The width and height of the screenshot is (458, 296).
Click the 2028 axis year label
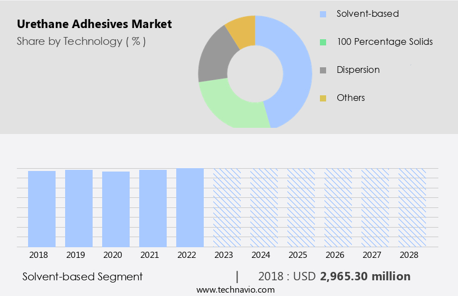(x=409, y=255)
